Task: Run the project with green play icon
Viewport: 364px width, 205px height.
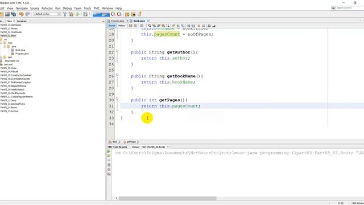Action: point(78,14)
